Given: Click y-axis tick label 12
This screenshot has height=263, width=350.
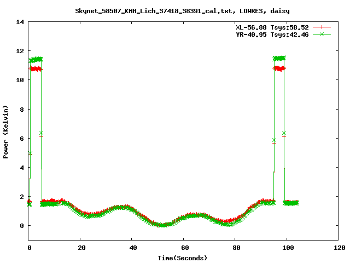Looking at the screenshot, I should point(20,51).
